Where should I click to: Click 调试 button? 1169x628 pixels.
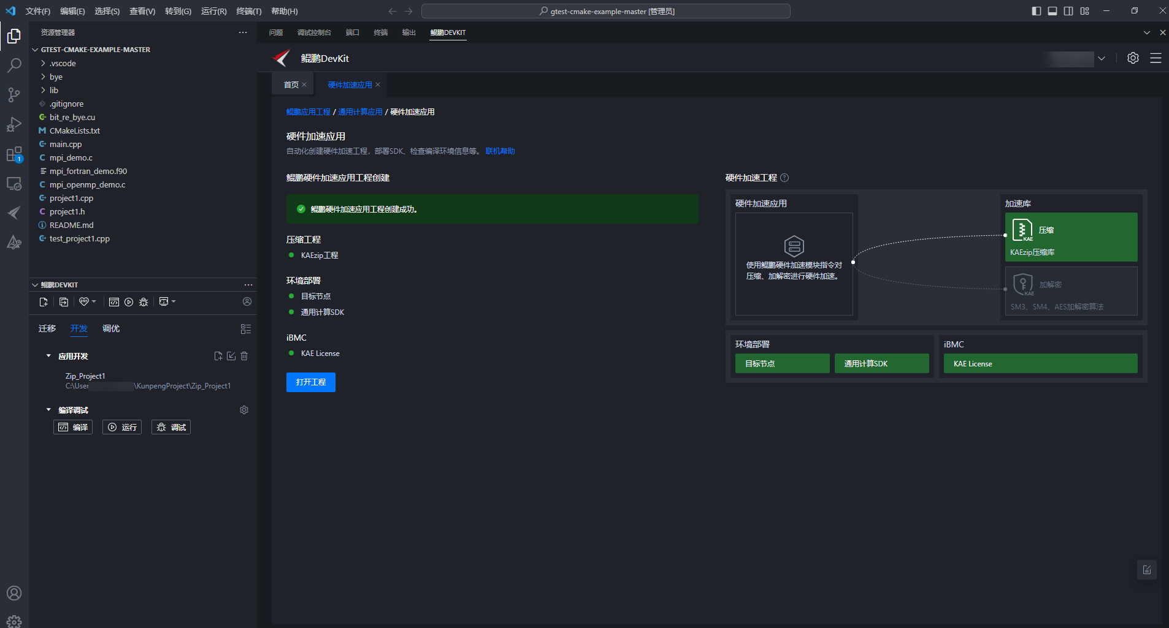[x=171, y=427]
